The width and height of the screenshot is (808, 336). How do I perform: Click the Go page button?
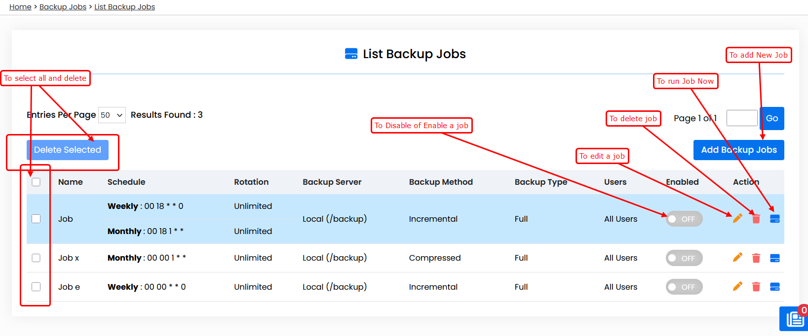click(772, 118)
